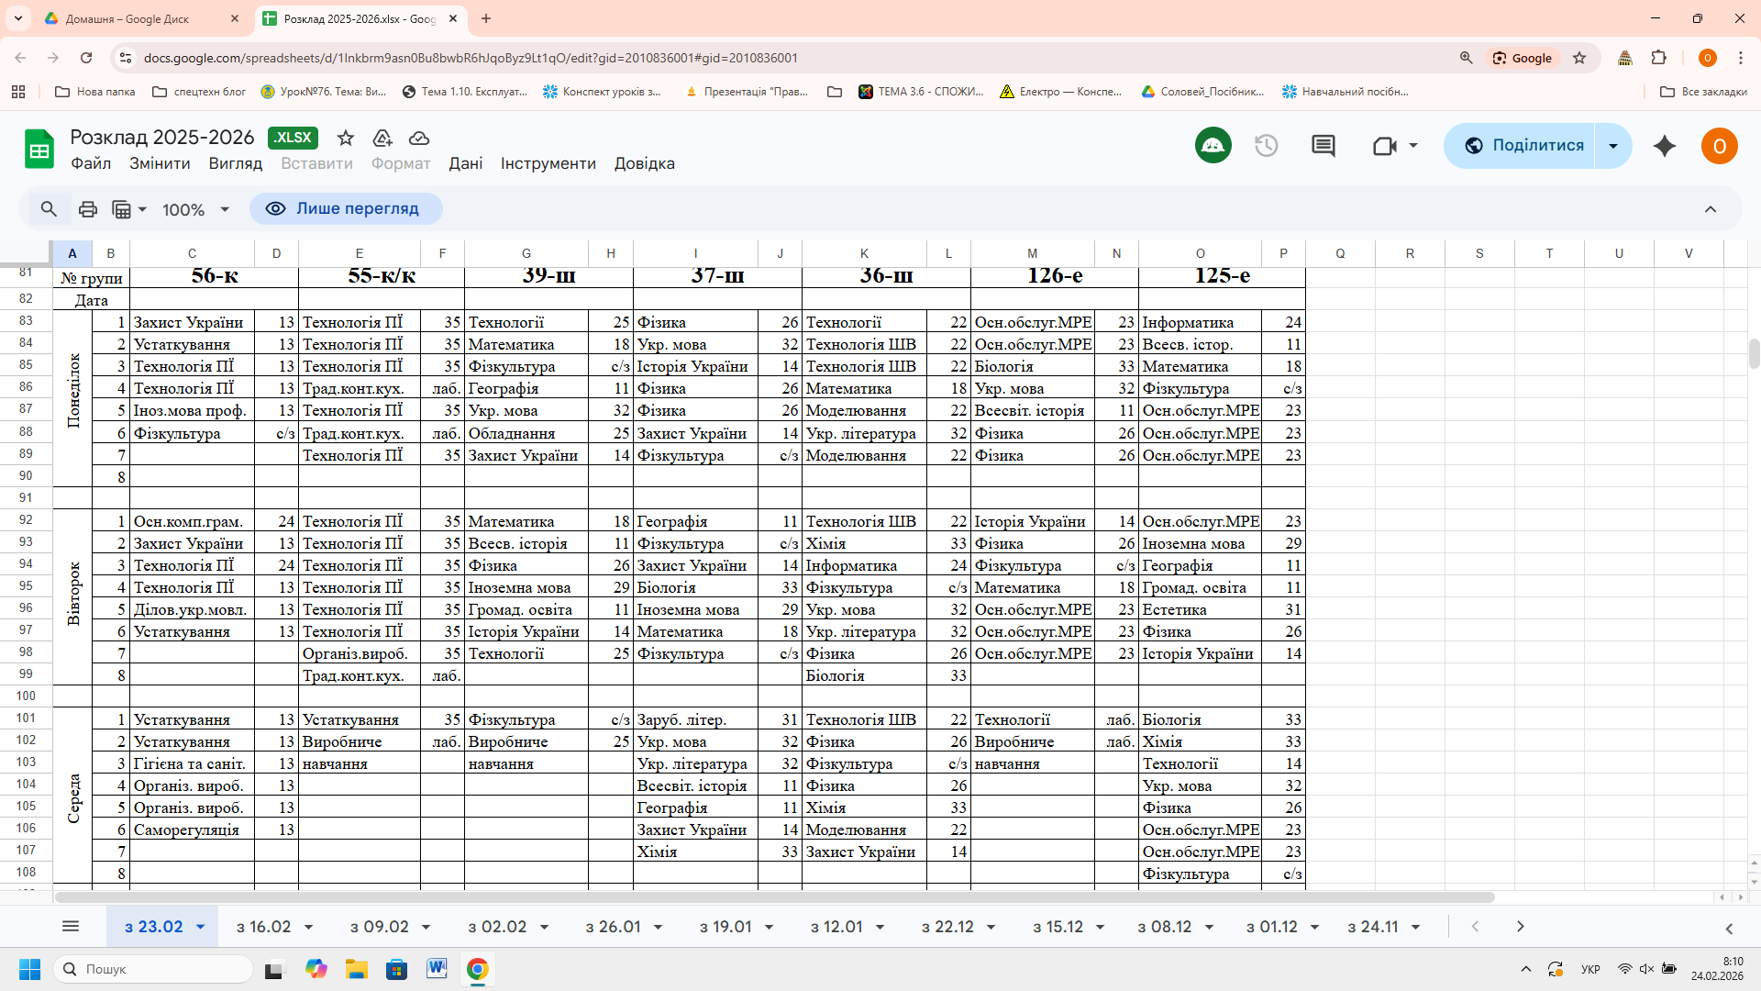Screen dimensions: 1761x991
Task: Open Word from the Windows taskbar
Action: [x=437, y=969]
